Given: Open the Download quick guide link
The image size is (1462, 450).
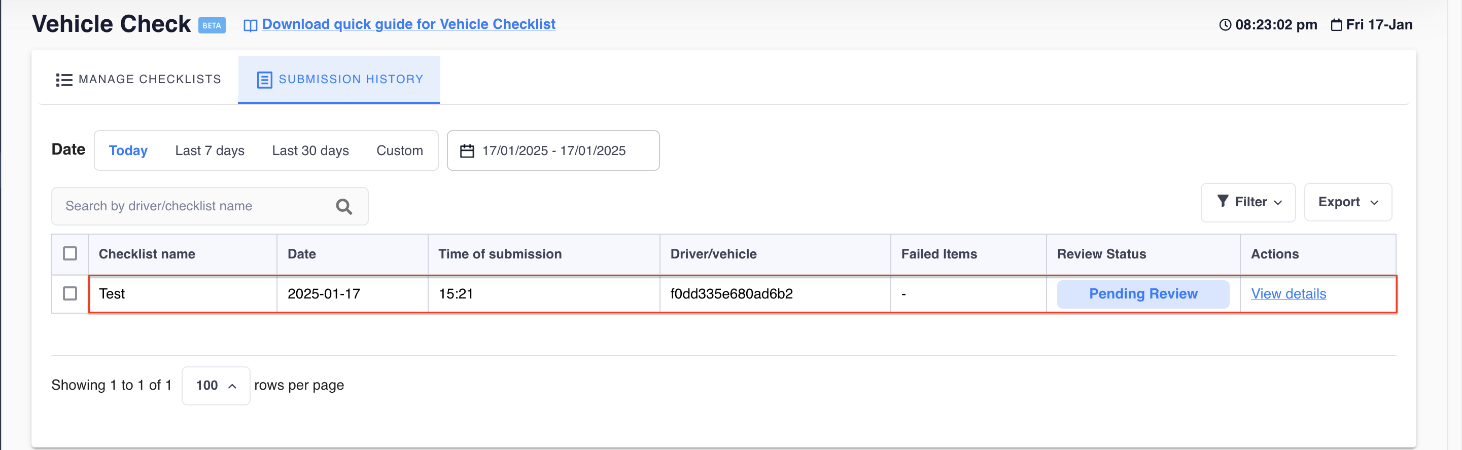Looking at the screenshot, I should (x=409, y=24).
